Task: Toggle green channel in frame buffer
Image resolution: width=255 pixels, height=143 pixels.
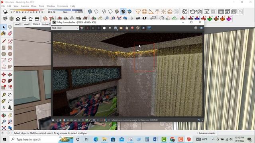Action: point(93,28)
